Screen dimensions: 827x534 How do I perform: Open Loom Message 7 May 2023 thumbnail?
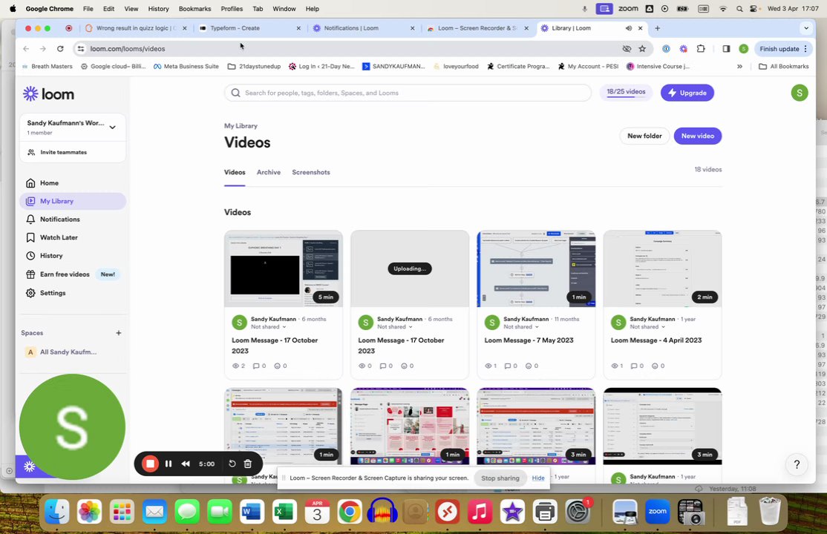(536, 268)
